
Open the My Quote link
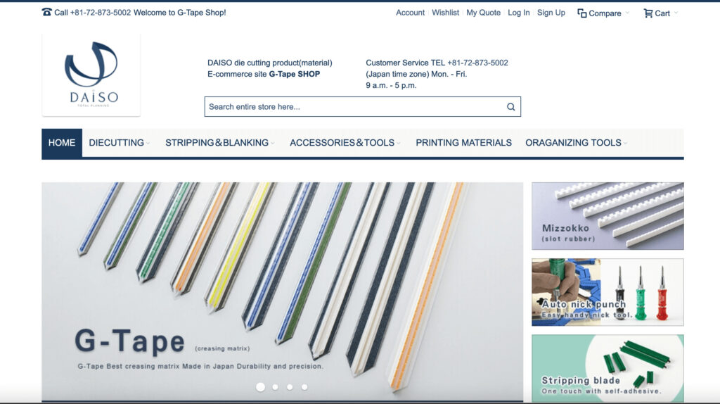[484, 13]
